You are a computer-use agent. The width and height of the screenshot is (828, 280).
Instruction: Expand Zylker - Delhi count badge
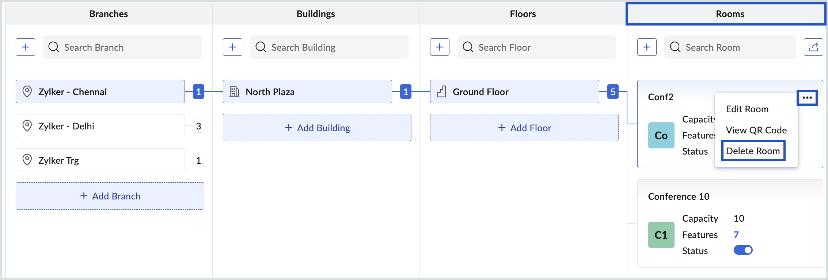[198, 126]
